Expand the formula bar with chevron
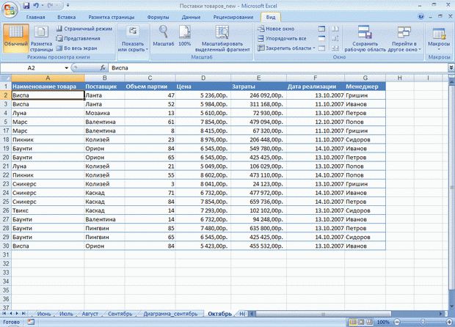Screen dimensions: 455x327 451,67
